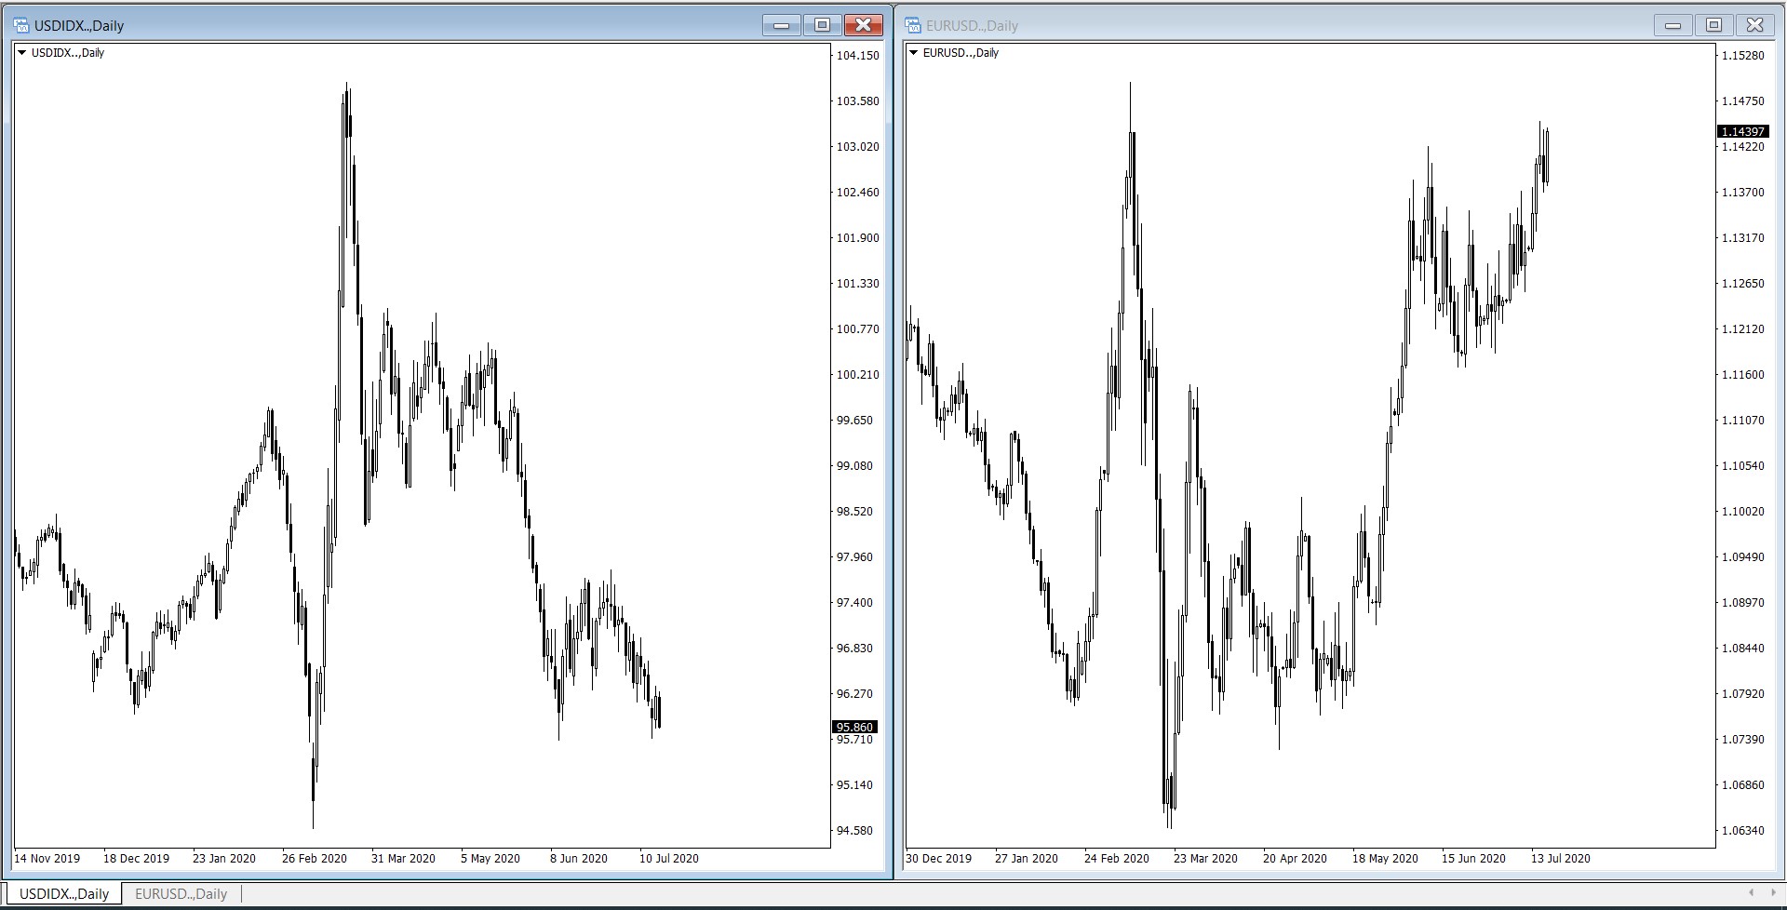Close the EURUSD Daily chart window
This screenshot has width=1787, height=910.
1755,25
